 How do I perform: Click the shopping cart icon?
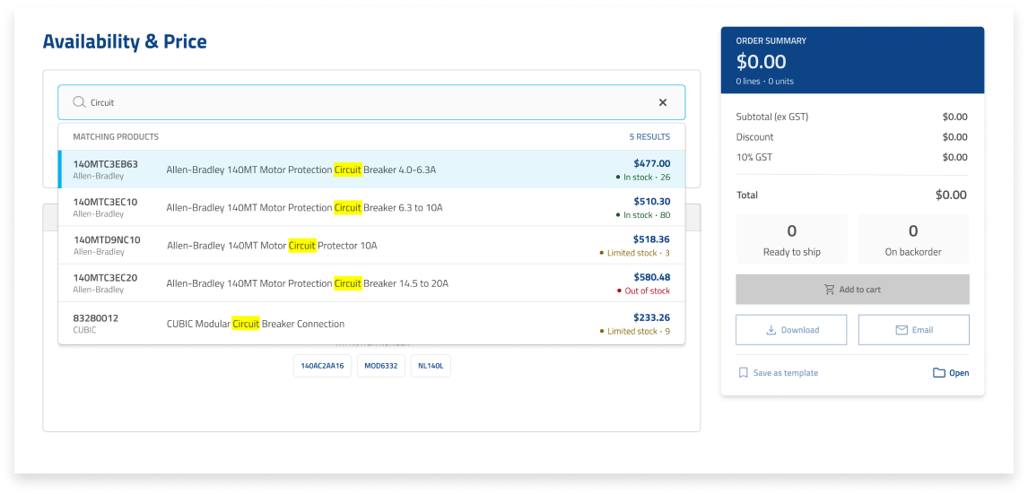(830, 289)
